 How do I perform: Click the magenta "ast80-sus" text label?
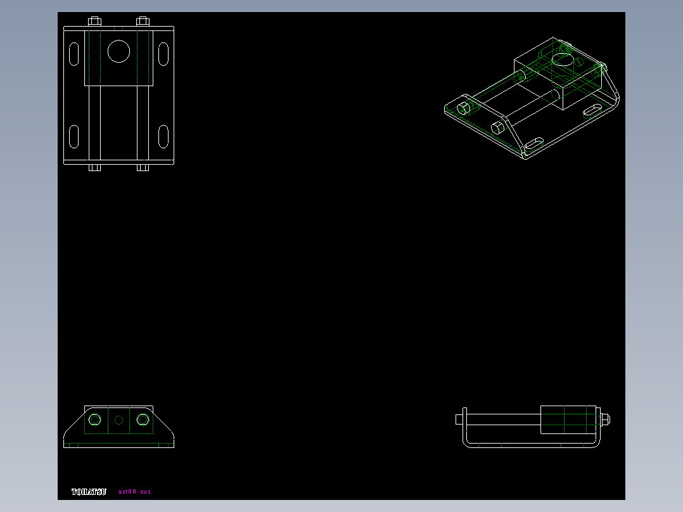point(134,492)
